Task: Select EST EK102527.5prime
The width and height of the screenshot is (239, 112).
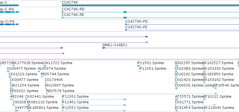Action: pos(218,63)
